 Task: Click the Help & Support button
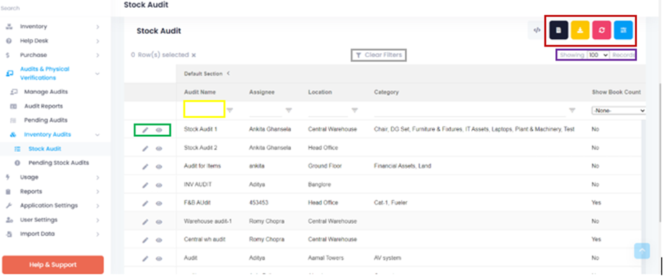pyautogui.click(x=53, y=265)
